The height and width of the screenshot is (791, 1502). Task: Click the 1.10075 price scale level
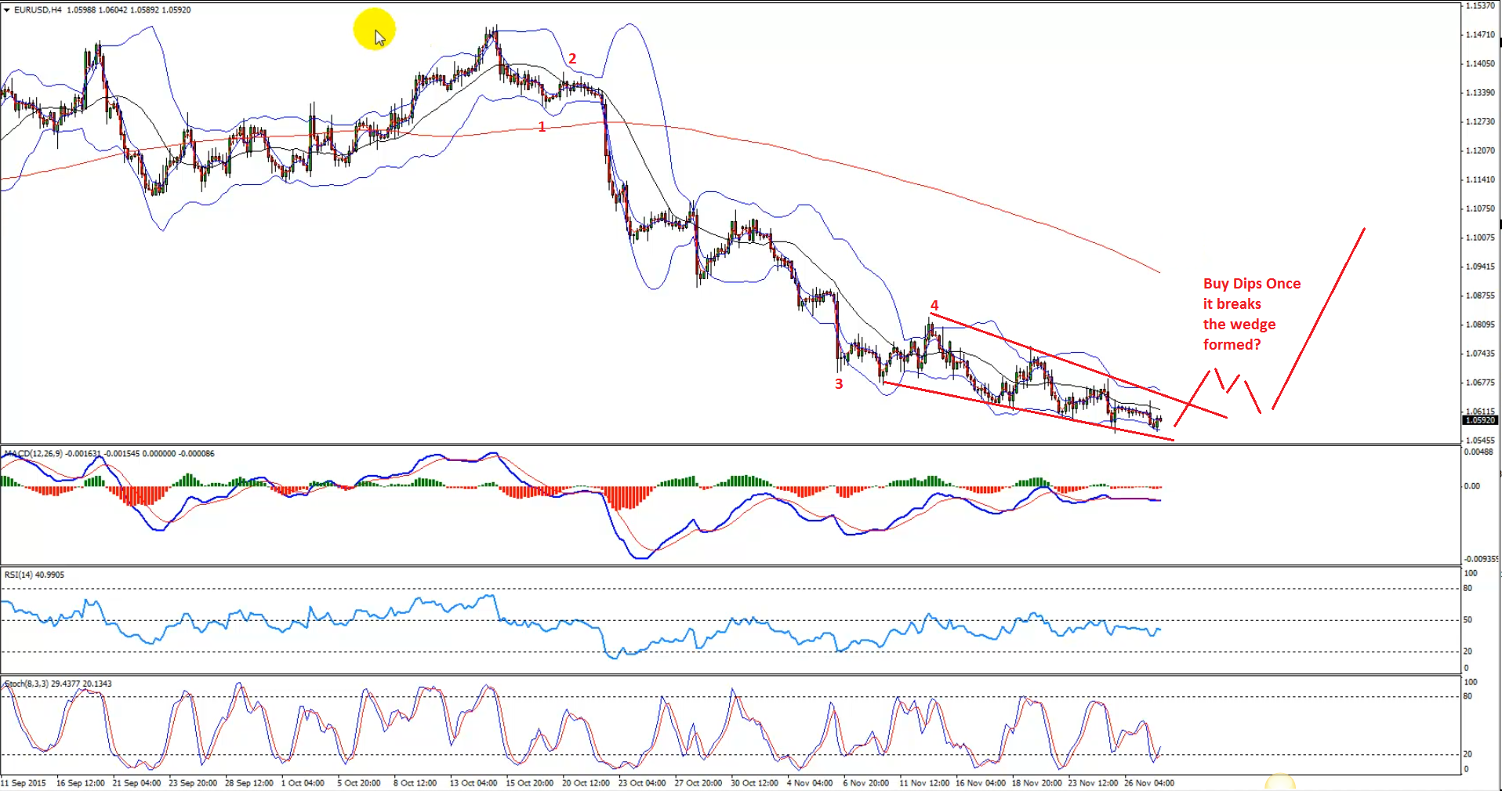1480,238
